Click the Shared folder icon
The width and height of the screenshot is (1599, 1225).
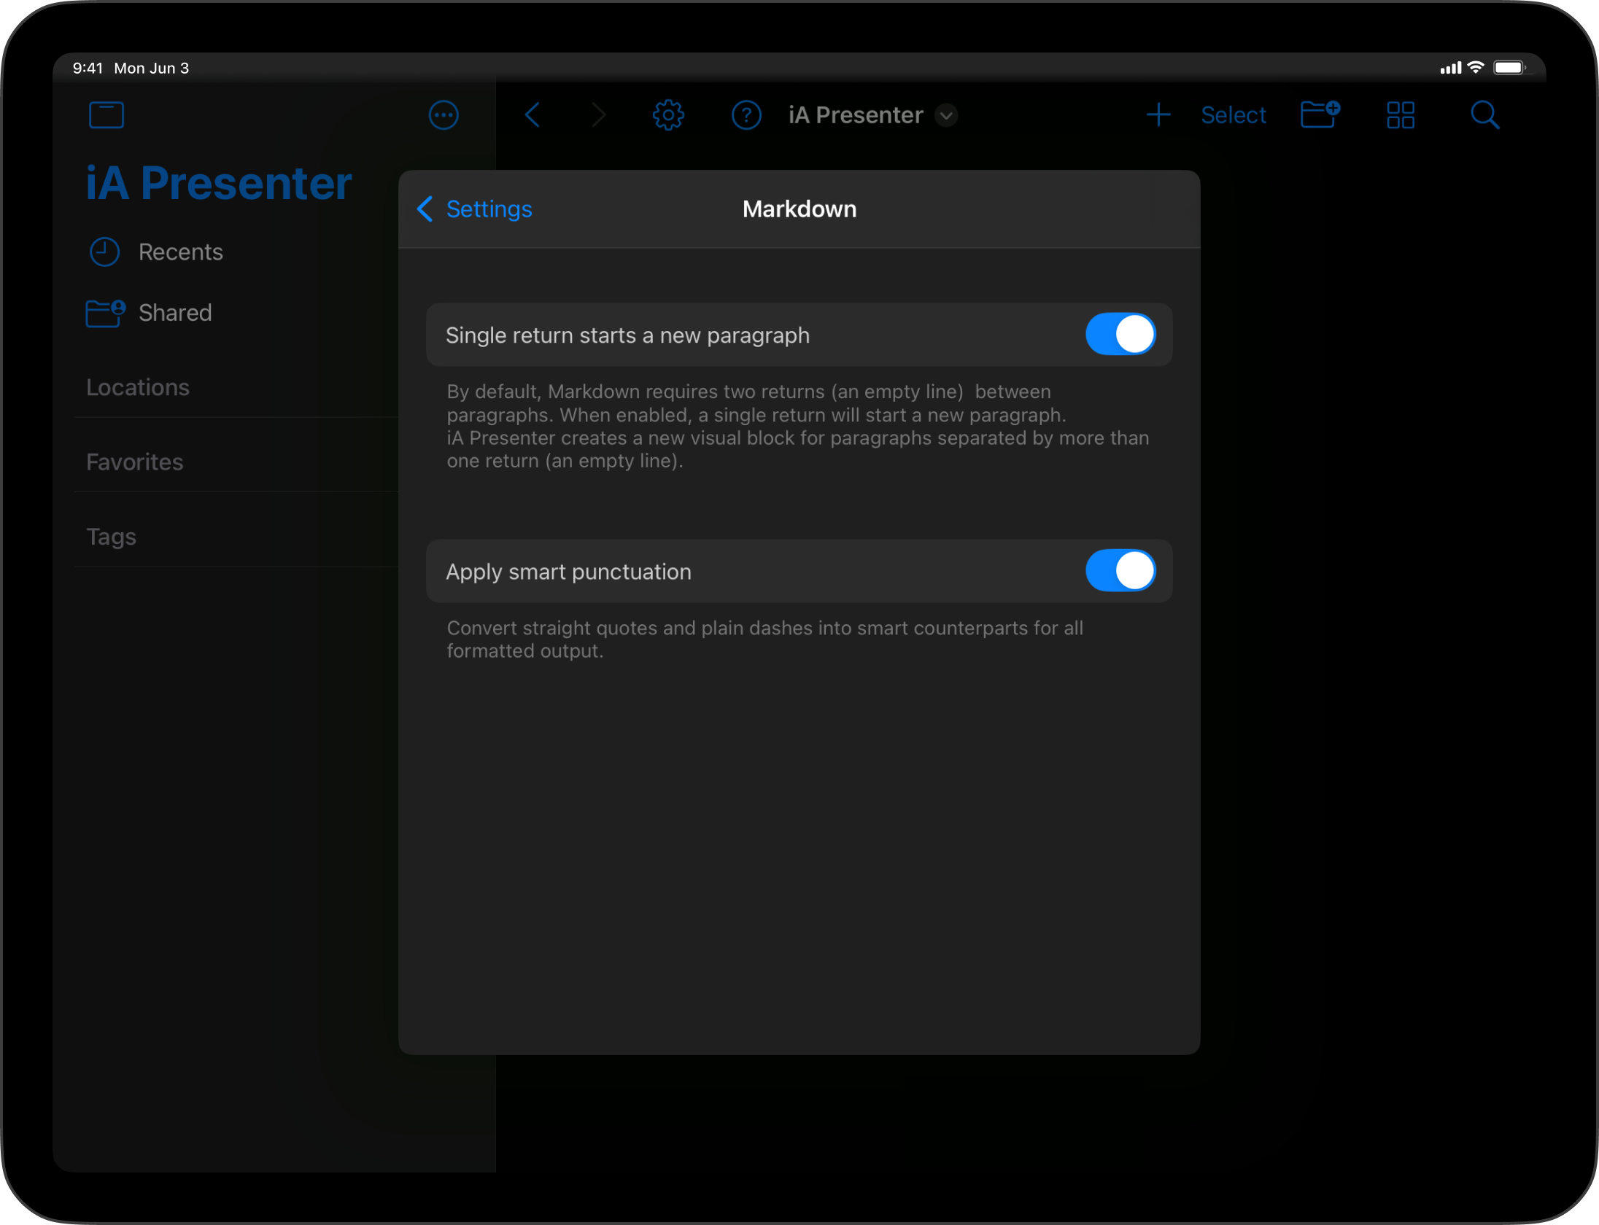click(x=105, y=314)
